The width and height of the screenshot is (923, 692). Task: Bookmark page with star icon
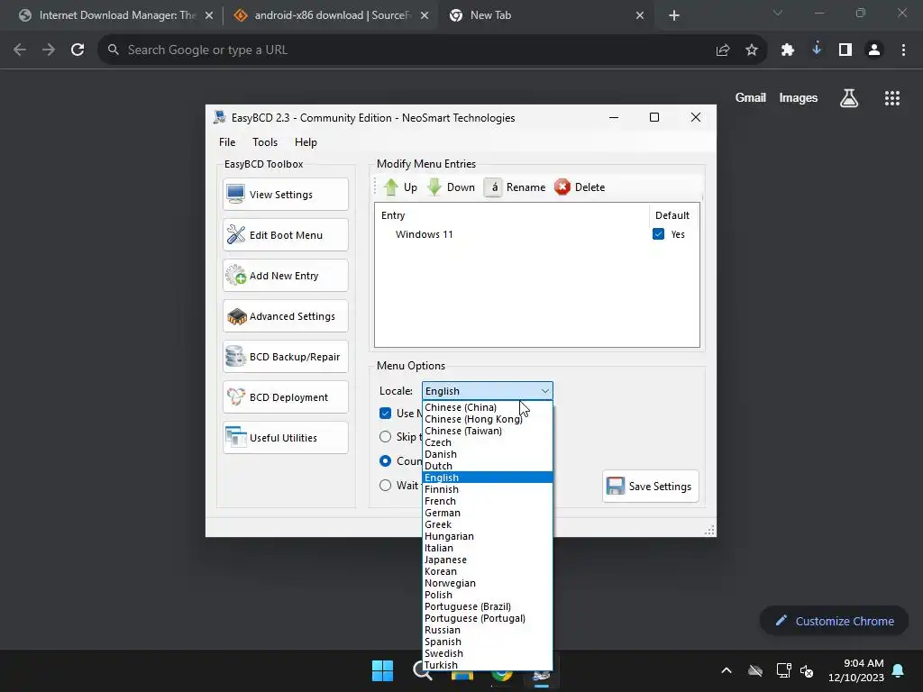point(752,50)
